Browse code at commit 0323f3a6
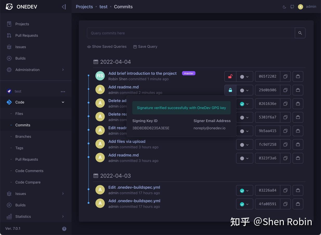Screen dimensions: 321x235 tap(298, 158)
